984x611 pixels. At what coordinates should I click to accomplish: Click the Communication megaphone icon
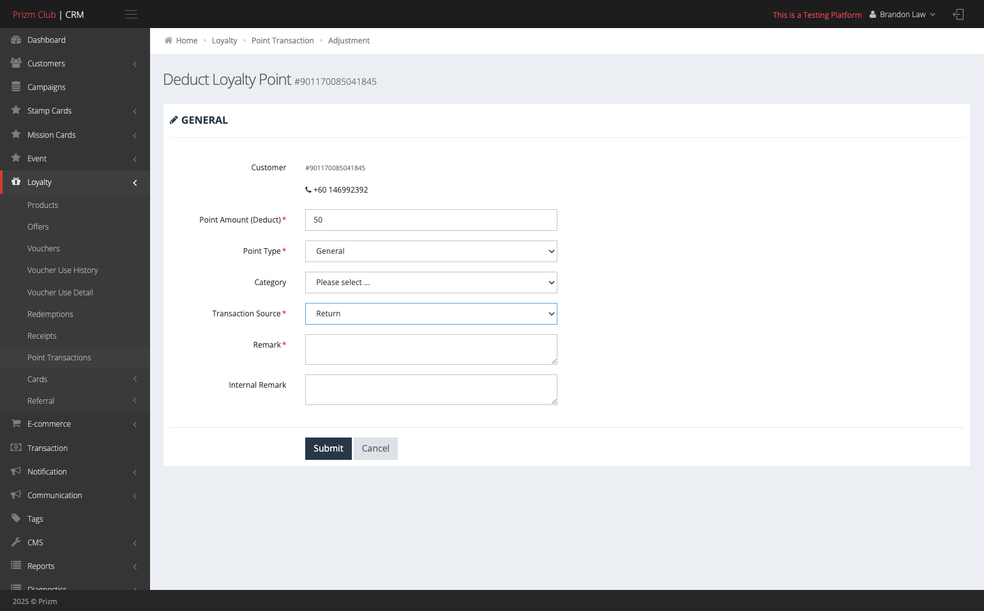coord(16,495)
